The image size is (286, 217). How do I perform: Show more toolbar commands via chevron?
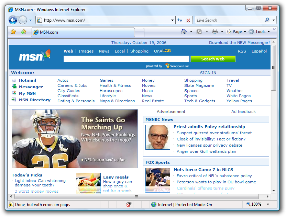274,29
